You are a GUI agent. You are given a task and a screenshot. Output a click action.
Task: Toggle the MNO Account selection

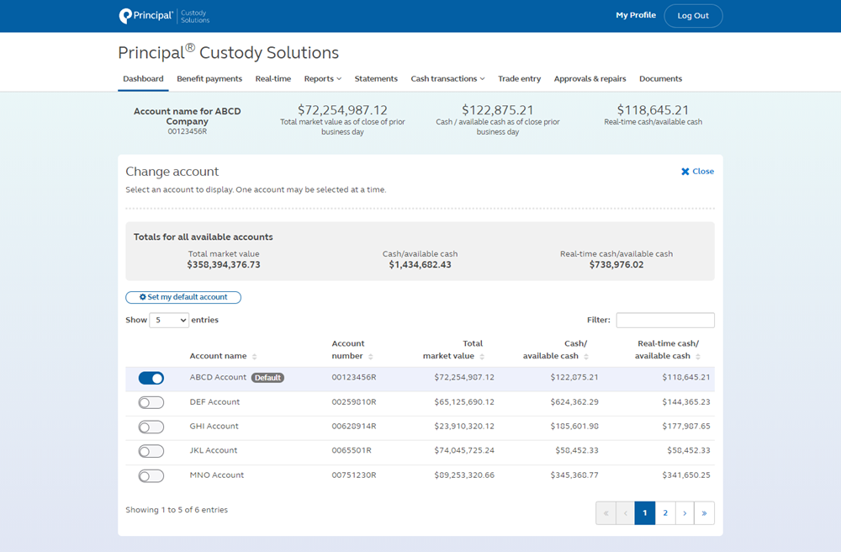point(151,475)
